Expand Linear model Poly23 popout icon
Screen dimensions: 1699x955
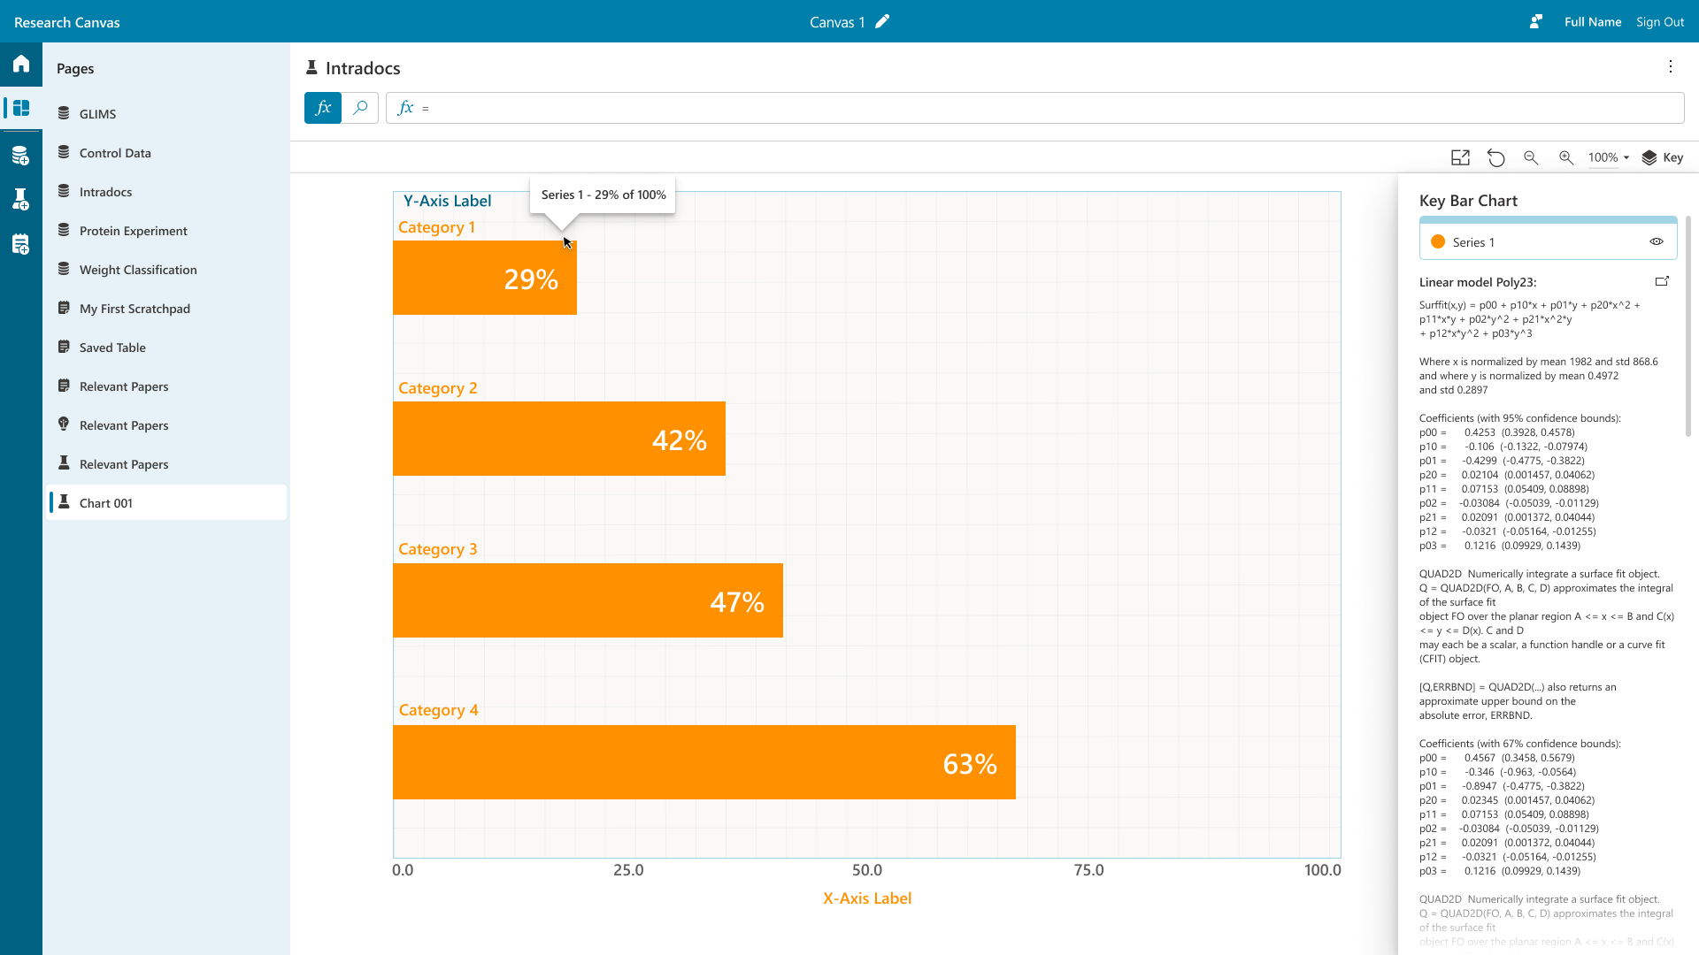click(1662, 282)
